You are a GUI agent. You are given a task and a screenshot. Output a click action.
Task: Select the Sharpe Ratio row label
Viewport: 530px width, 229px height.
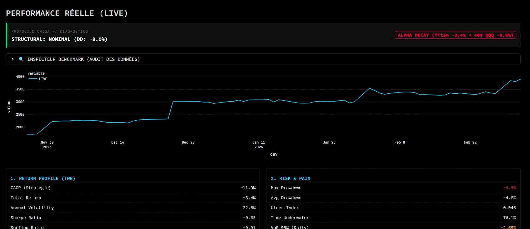[26, 218]
